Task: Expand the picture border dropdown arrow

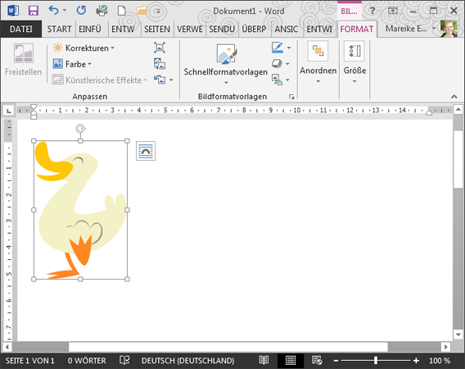Action: click(288, 48)
